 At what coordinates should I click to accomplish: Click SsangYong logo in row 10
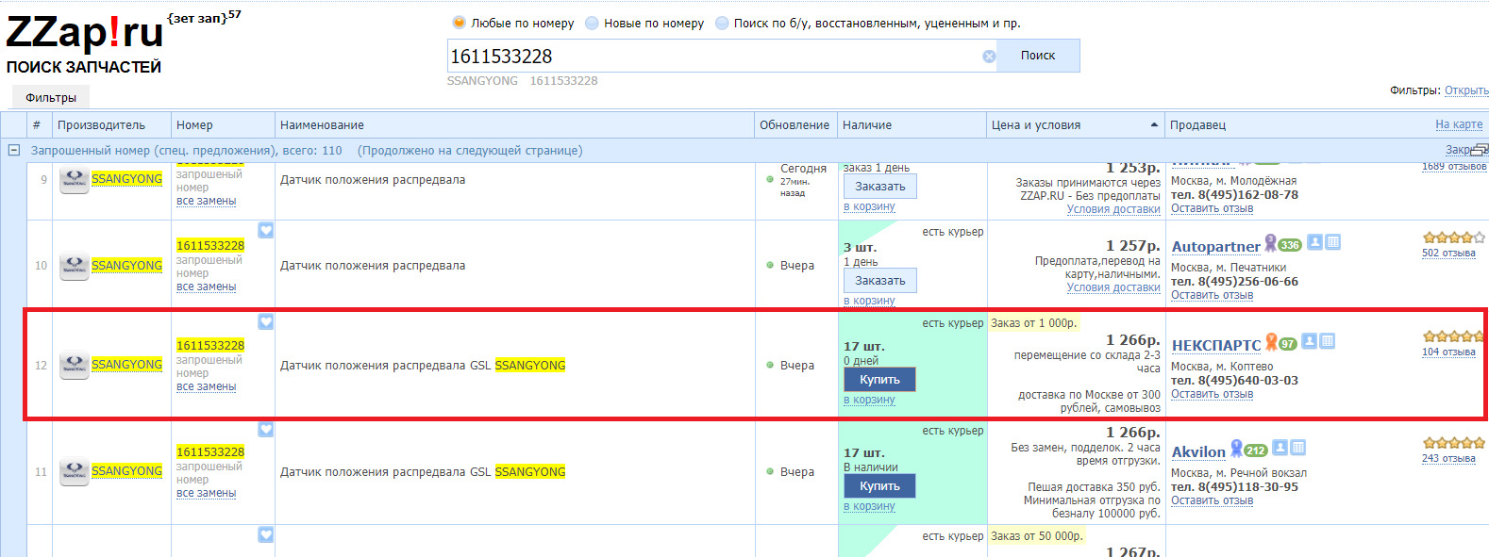pyautogui.click(x=74, y=266)
